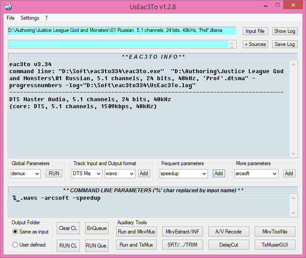Close the UsEac3To window
This screenshot has height=258, width=306.
293,5
